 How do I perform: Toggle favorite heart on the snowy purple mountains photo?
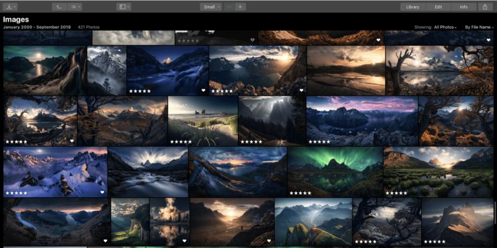pyautogui.click(x=103, y=192)
